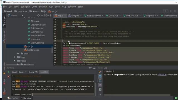Open the File menu
Image resolution: width=178 pixels, height=100 pixels.
(5, 7)
